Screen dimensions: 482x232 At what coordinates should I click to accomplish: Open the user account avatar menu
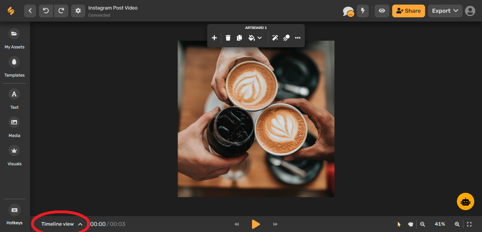[x=470, y=11]
